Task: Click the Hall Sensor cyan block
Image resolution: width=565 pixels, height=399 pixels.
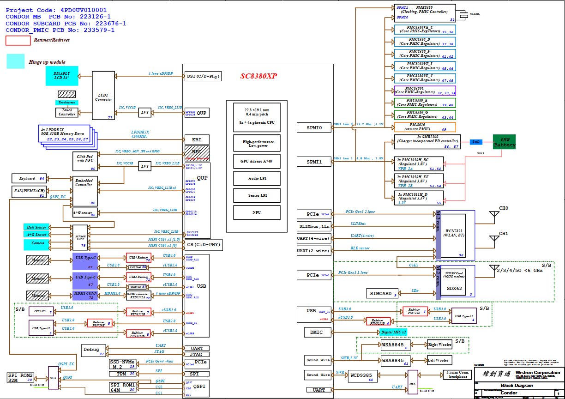Action: tap(36, 227)
